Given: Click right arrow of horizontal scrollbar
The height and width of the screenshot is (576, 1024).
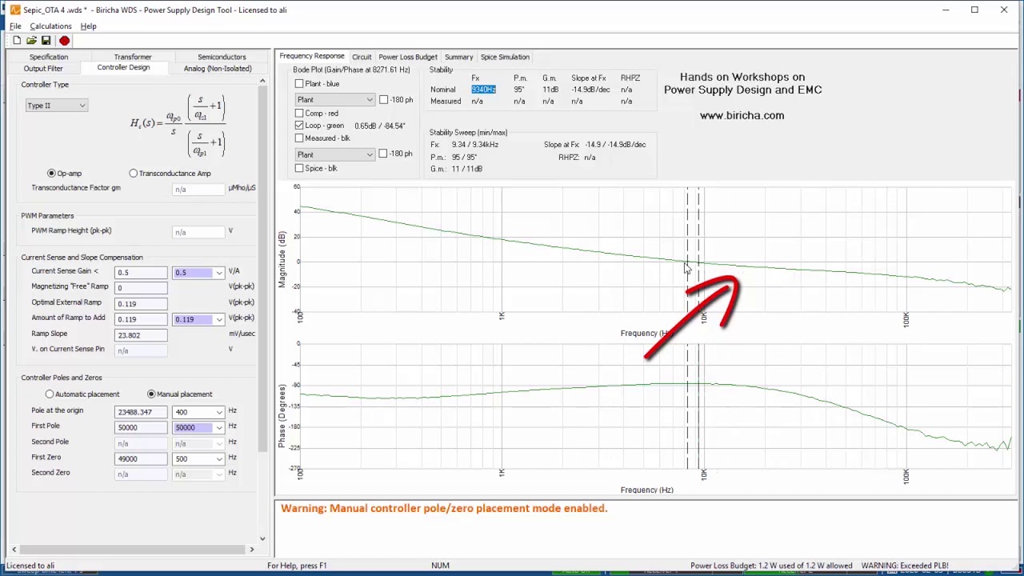Looking at the screenshot, I should tap(251, 550).
